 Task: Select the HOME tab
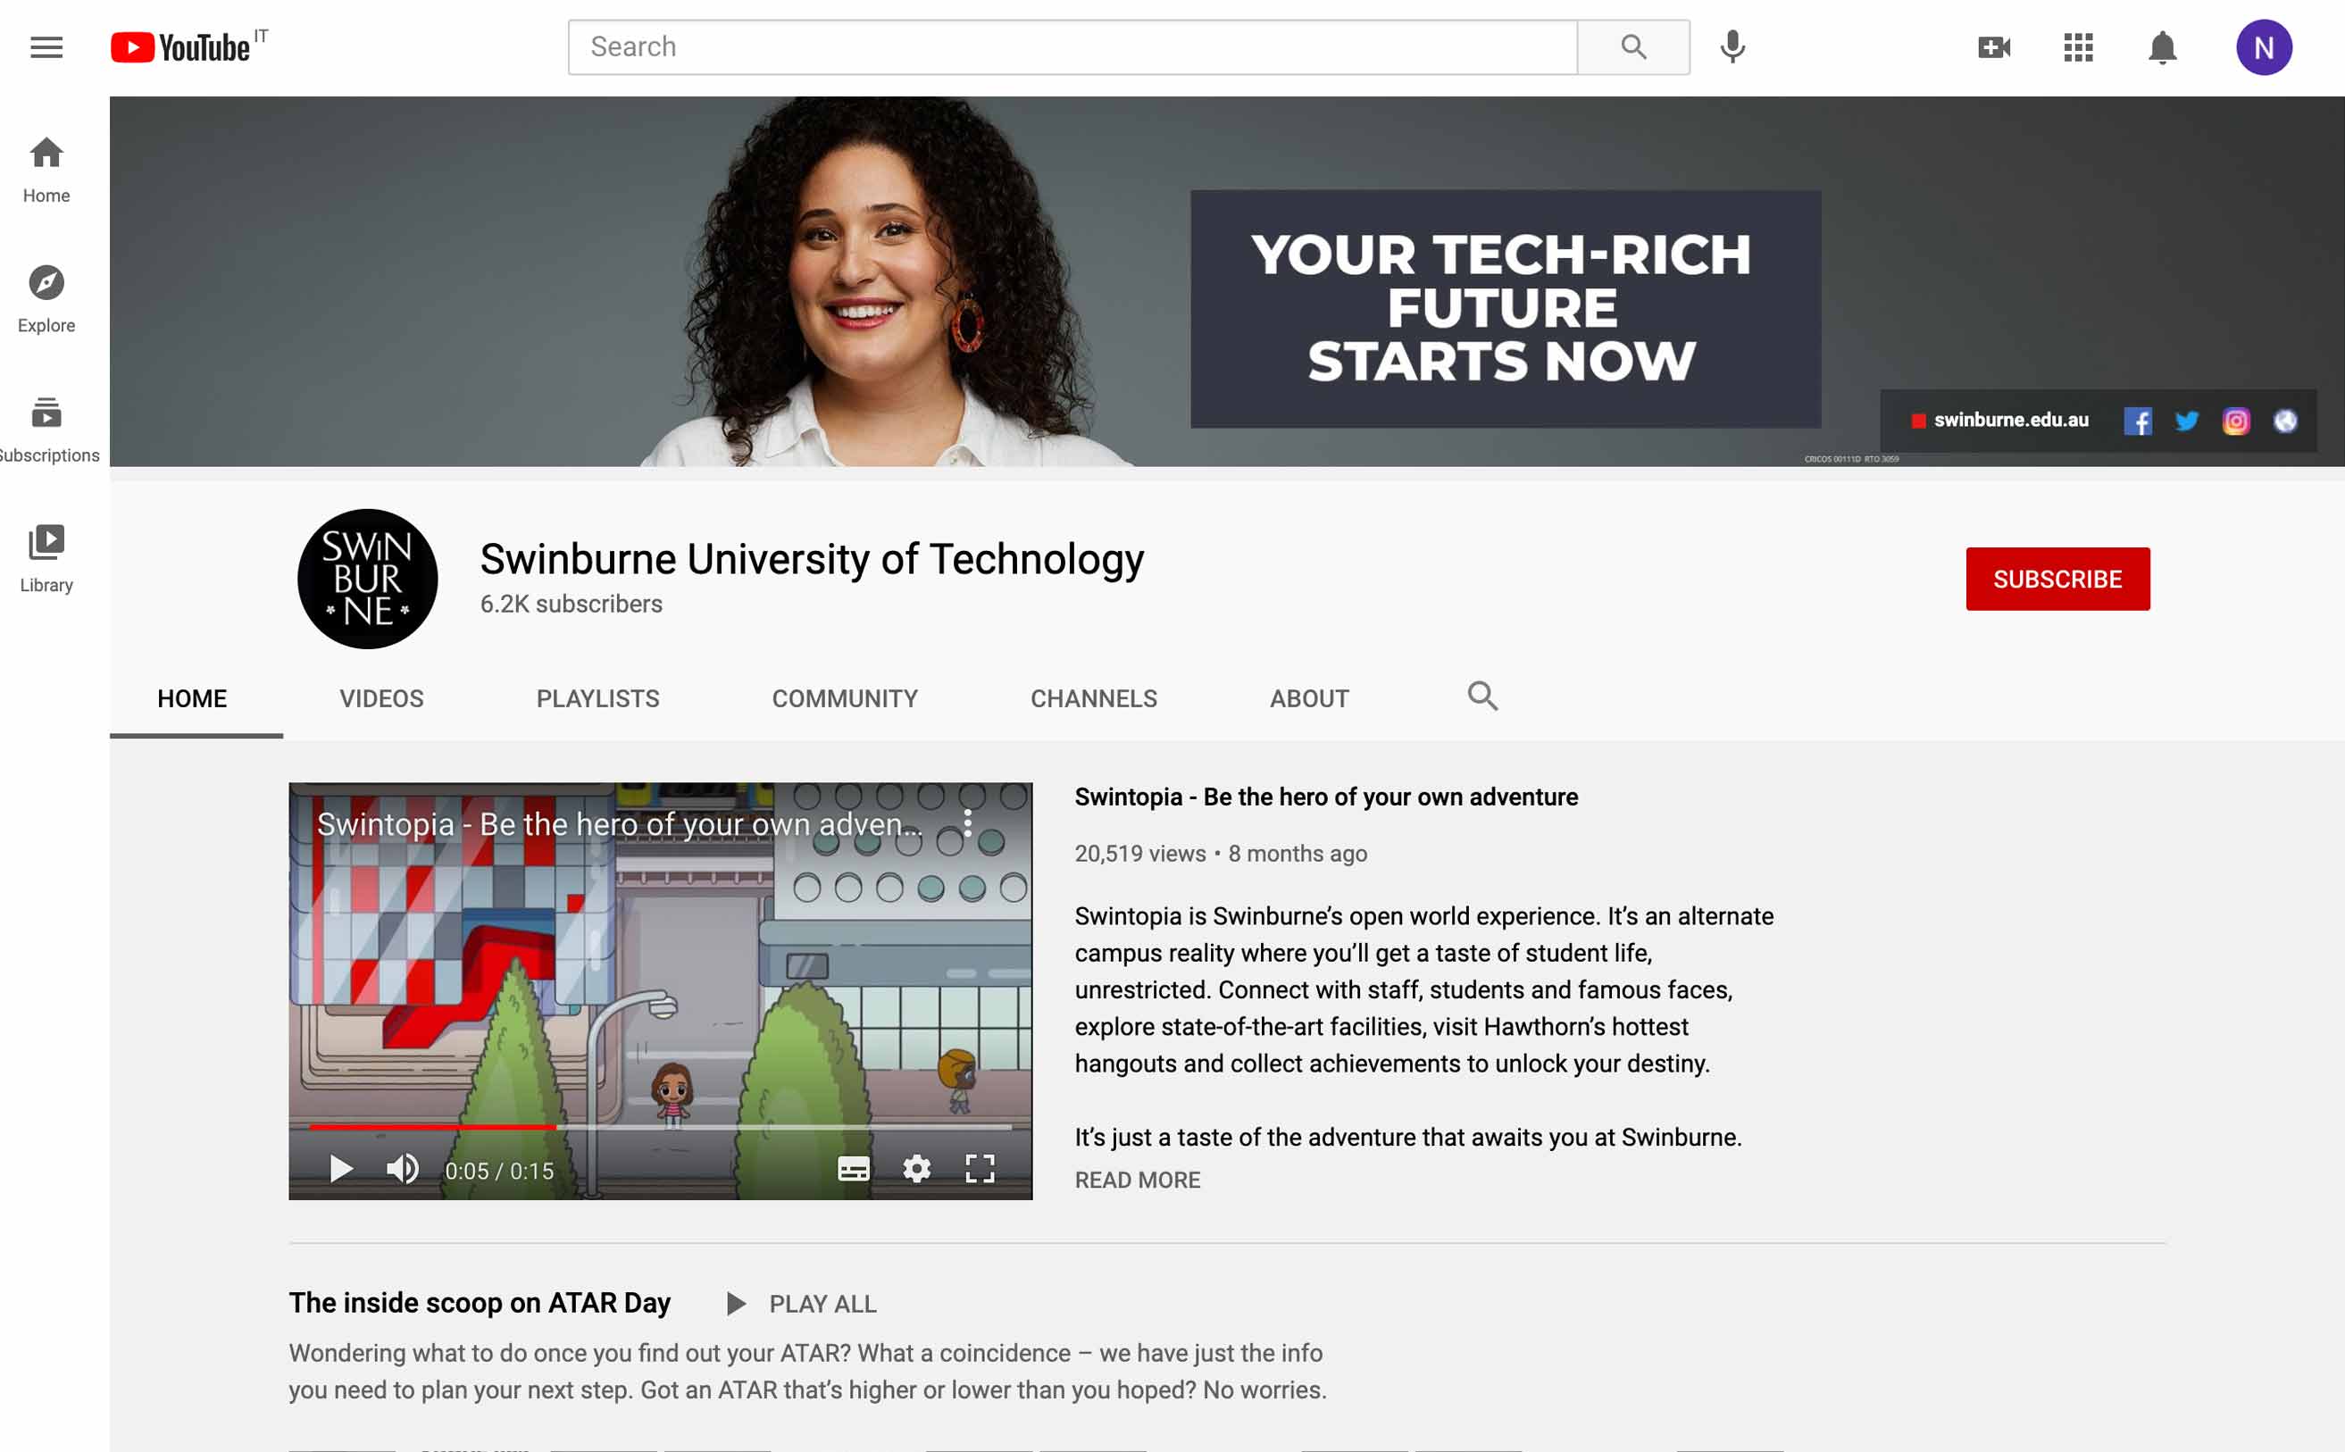[x=192, y=698]
